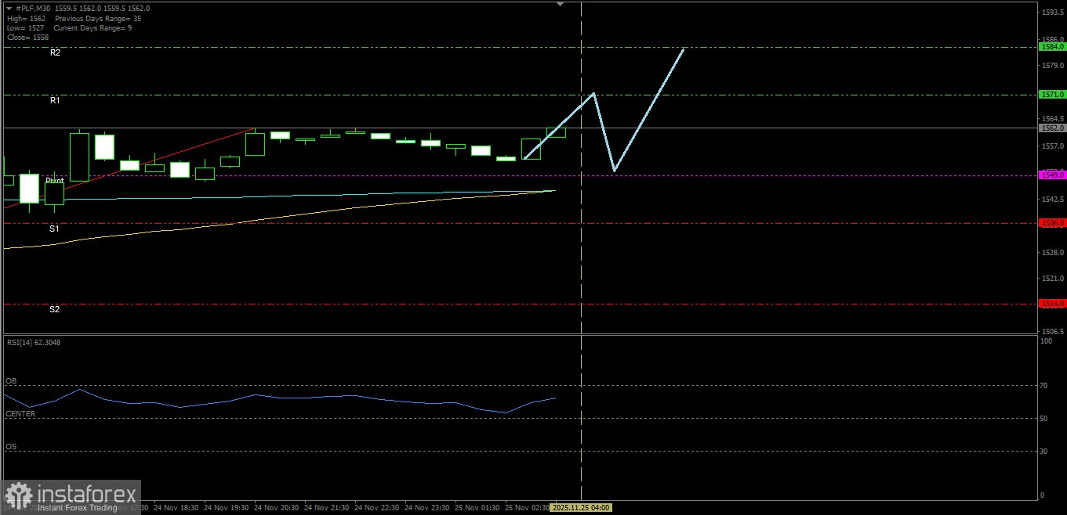Select the 1571.0 green price tag
1067x515 pixels.
pyautogui.click(x=1051, y=95)
